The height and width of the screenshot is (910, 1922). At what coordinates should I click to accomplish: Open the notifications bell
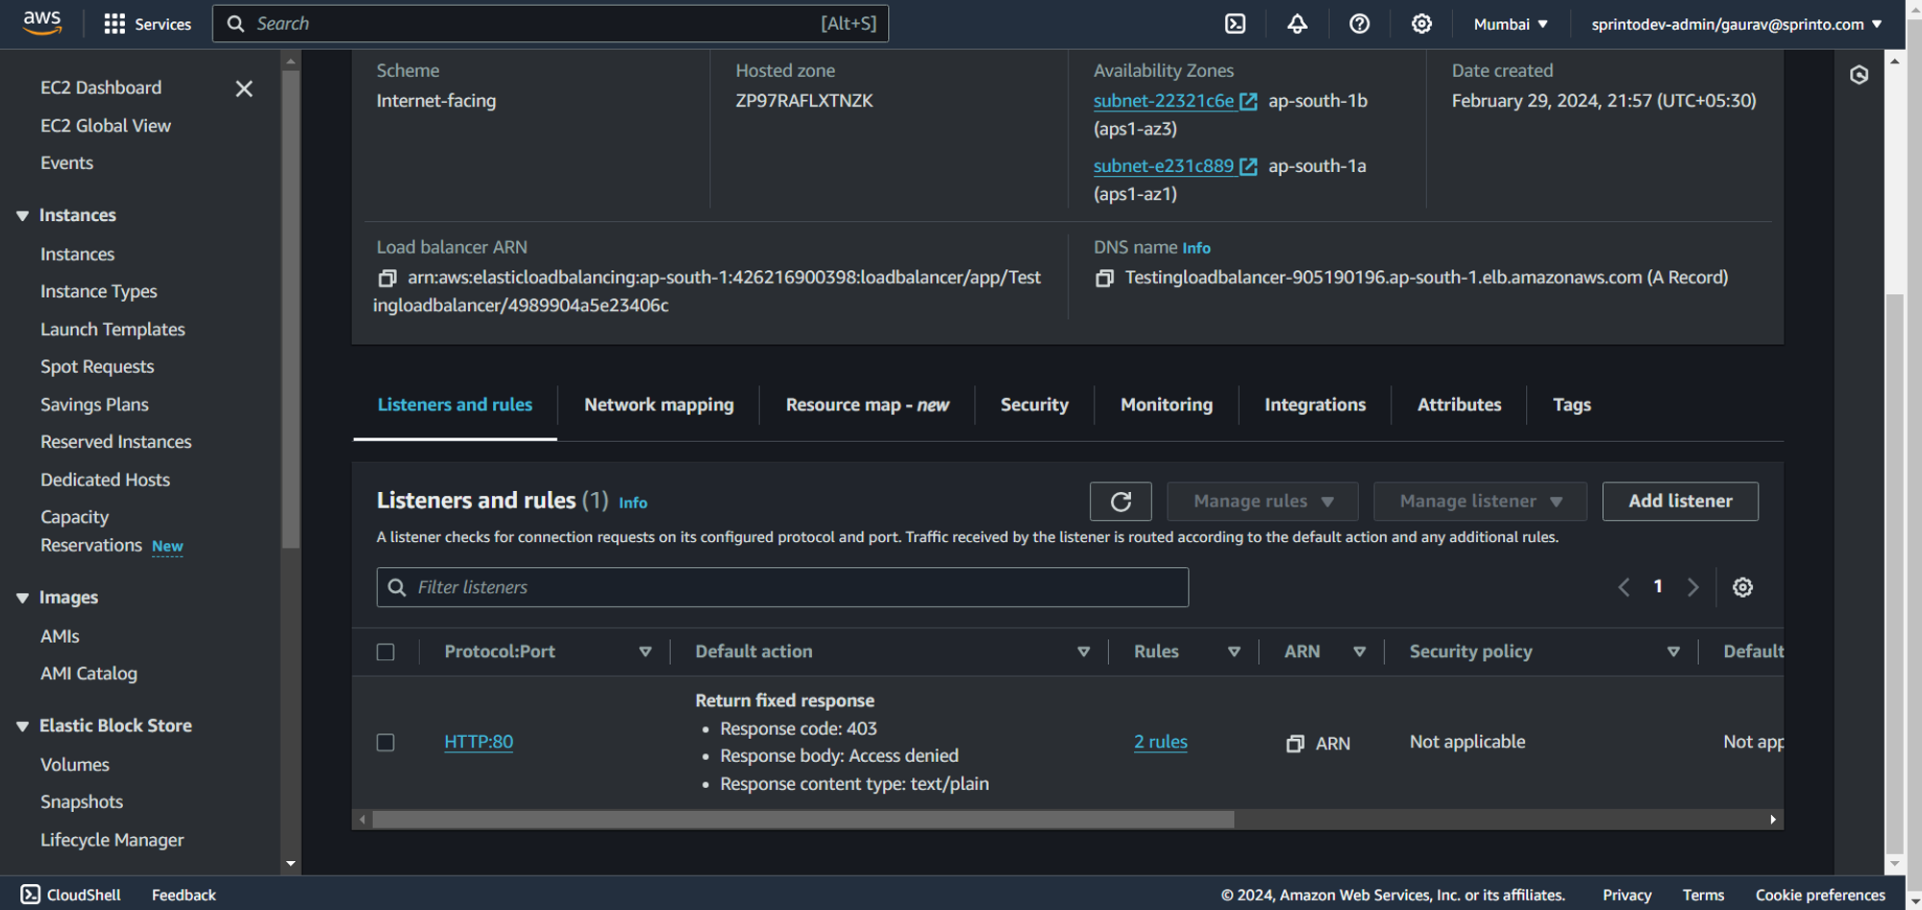click(x=1297, y=24)
